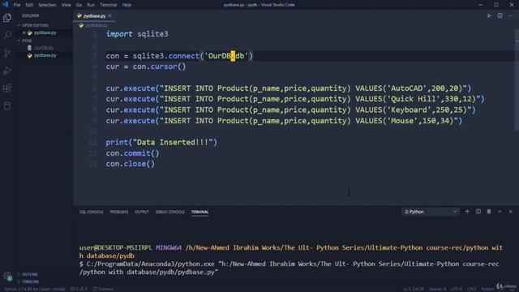Close the pydbase.py editor tab
This screenshot has width=519, height=292.
pyautogui.click(x=109, y=15)
